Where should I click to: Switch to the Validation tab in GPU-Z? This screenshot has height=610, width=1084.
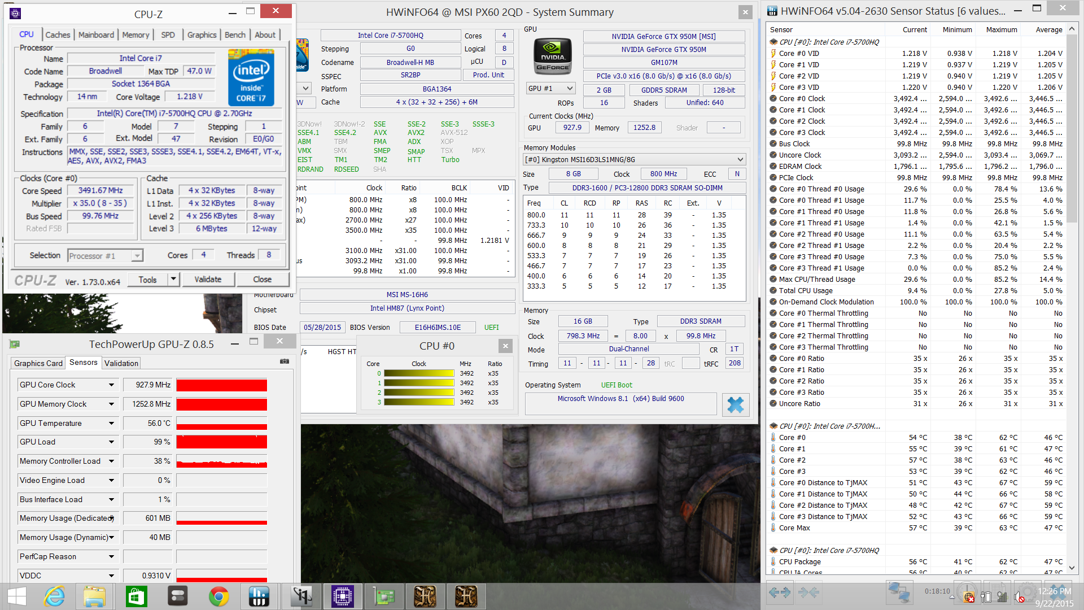(121, 363)
